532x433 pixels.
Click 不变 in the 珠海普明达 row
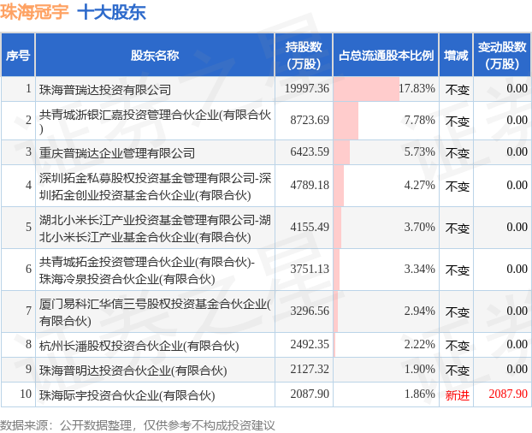tap(457, 371)
